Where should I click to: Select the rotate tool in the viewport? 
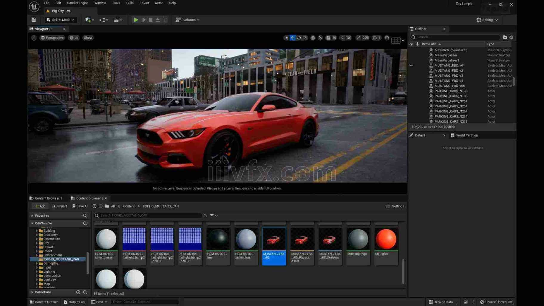point(299,38)
